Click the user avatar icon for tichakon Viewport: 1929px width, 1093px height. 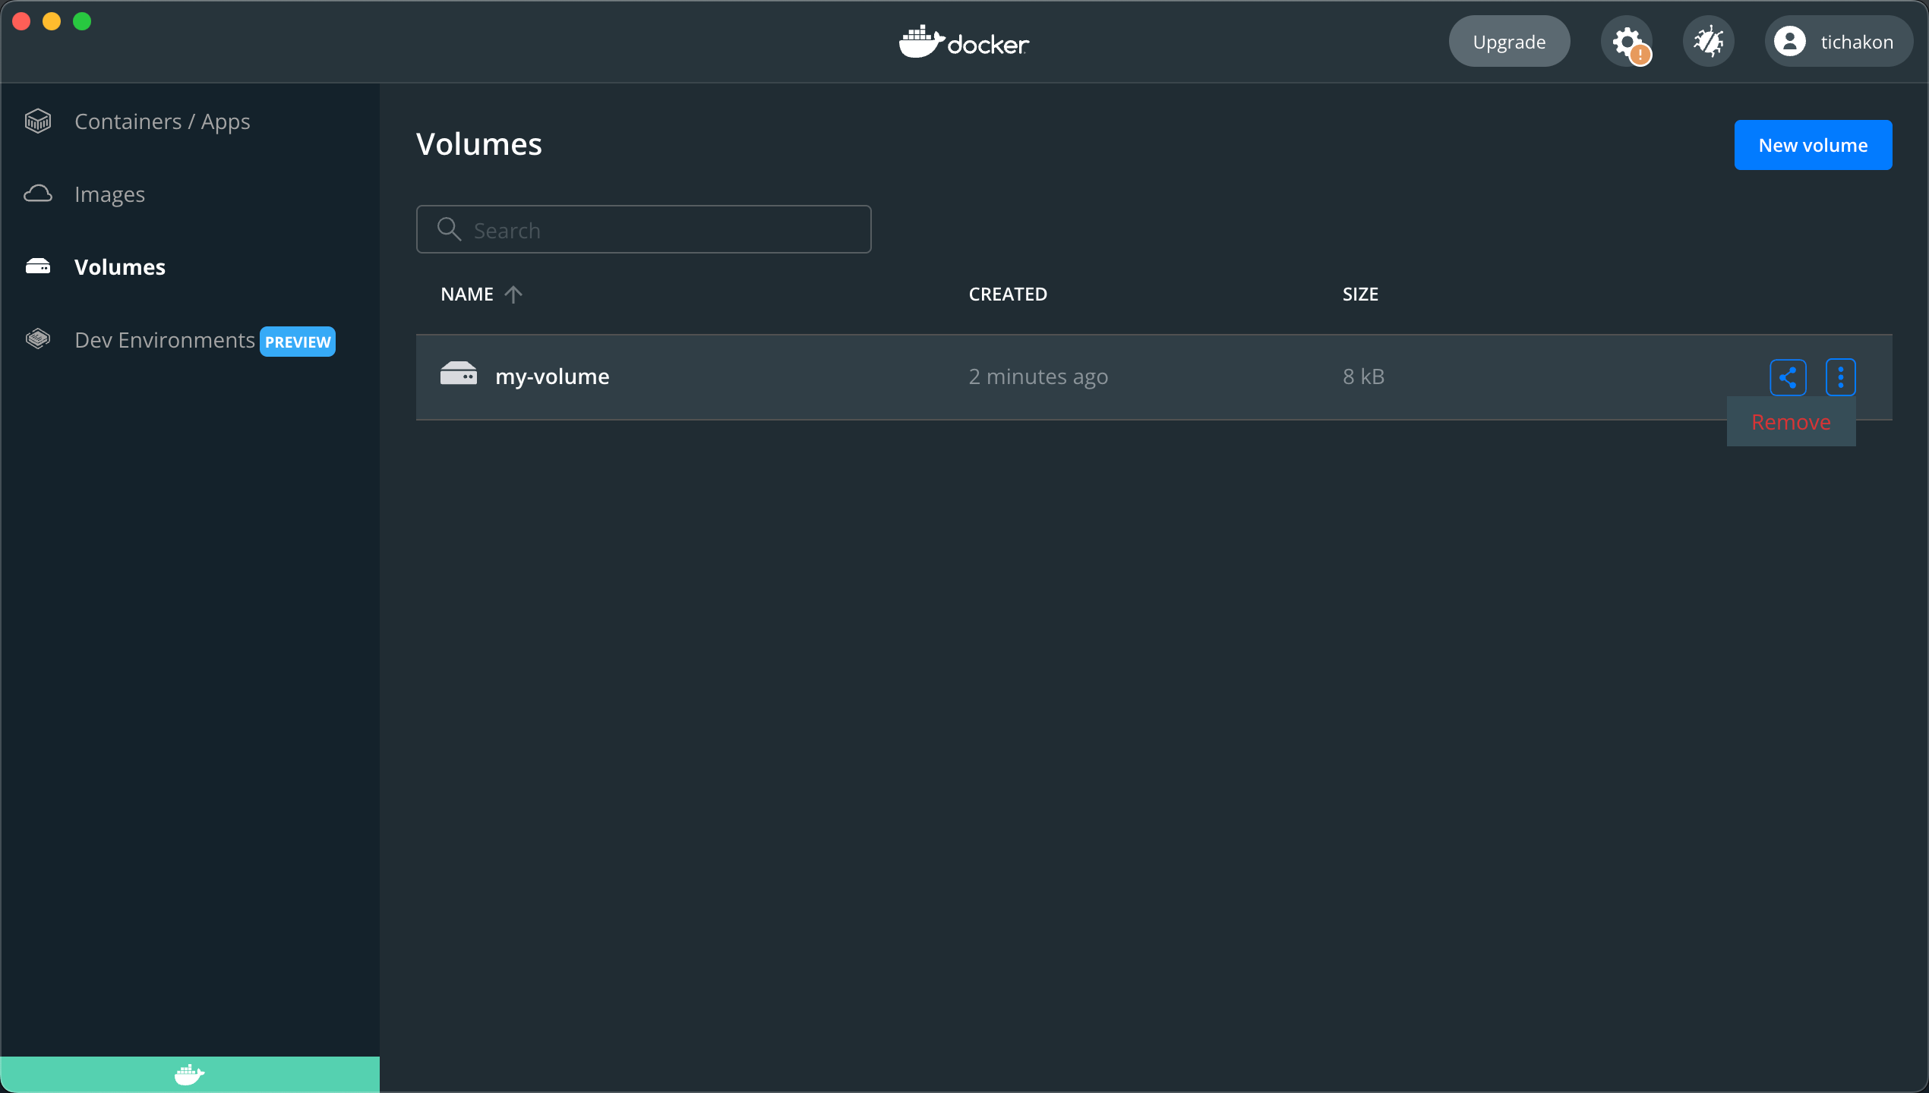[x=1790, y=41]
